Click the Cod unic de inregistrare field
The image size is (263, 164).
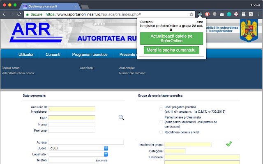pos(72,109)
